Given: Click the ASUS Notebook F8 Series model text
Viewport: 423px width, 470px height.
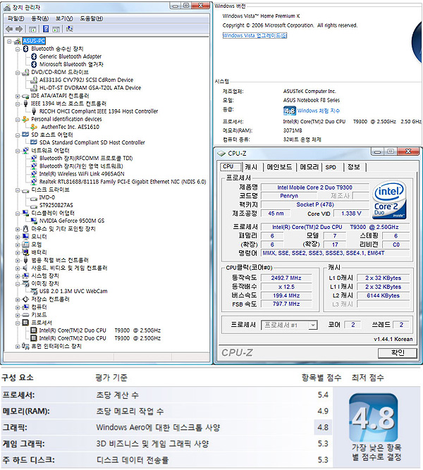Looking at the screenshot, I should [x=312, y=100].
